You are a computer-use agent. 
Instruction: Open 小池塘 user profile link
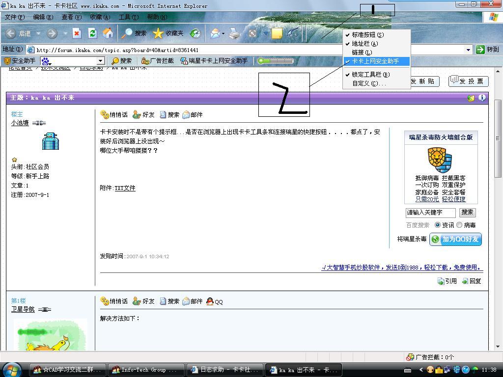coord(20,123)
